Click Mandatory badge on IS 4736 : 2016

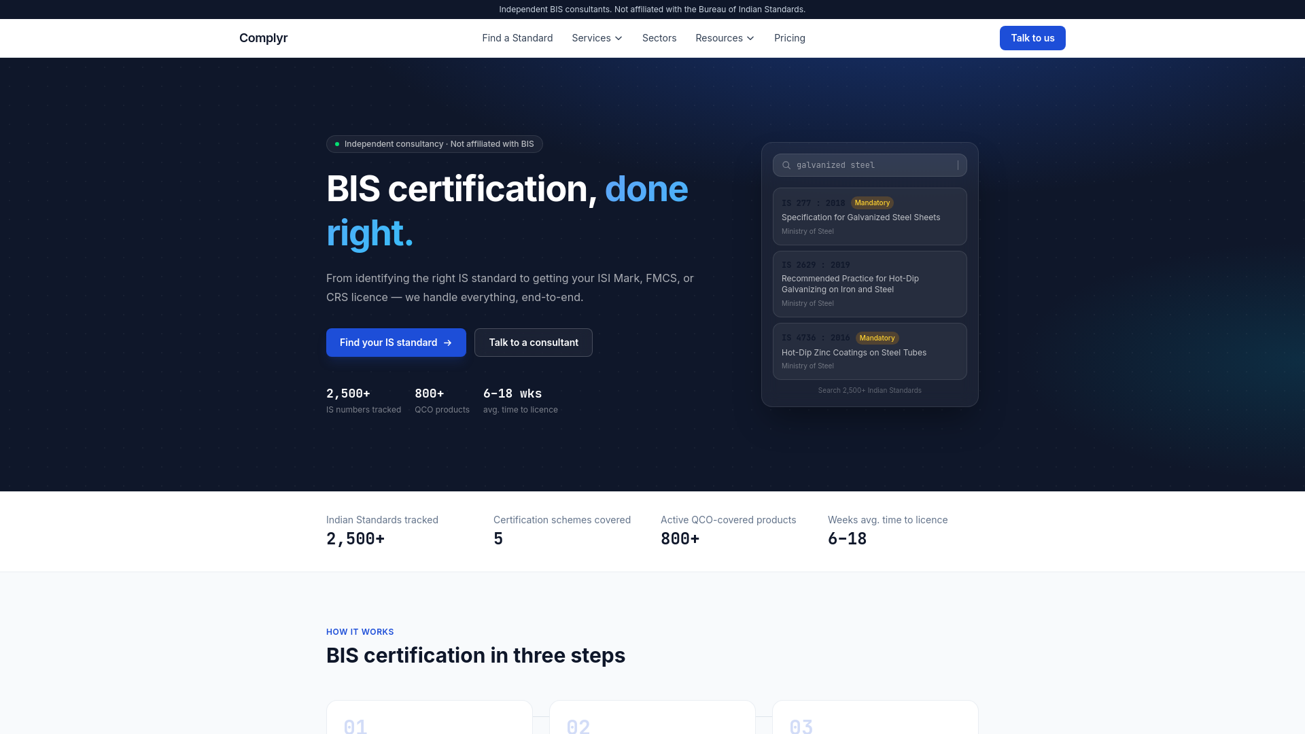[877, 338]
